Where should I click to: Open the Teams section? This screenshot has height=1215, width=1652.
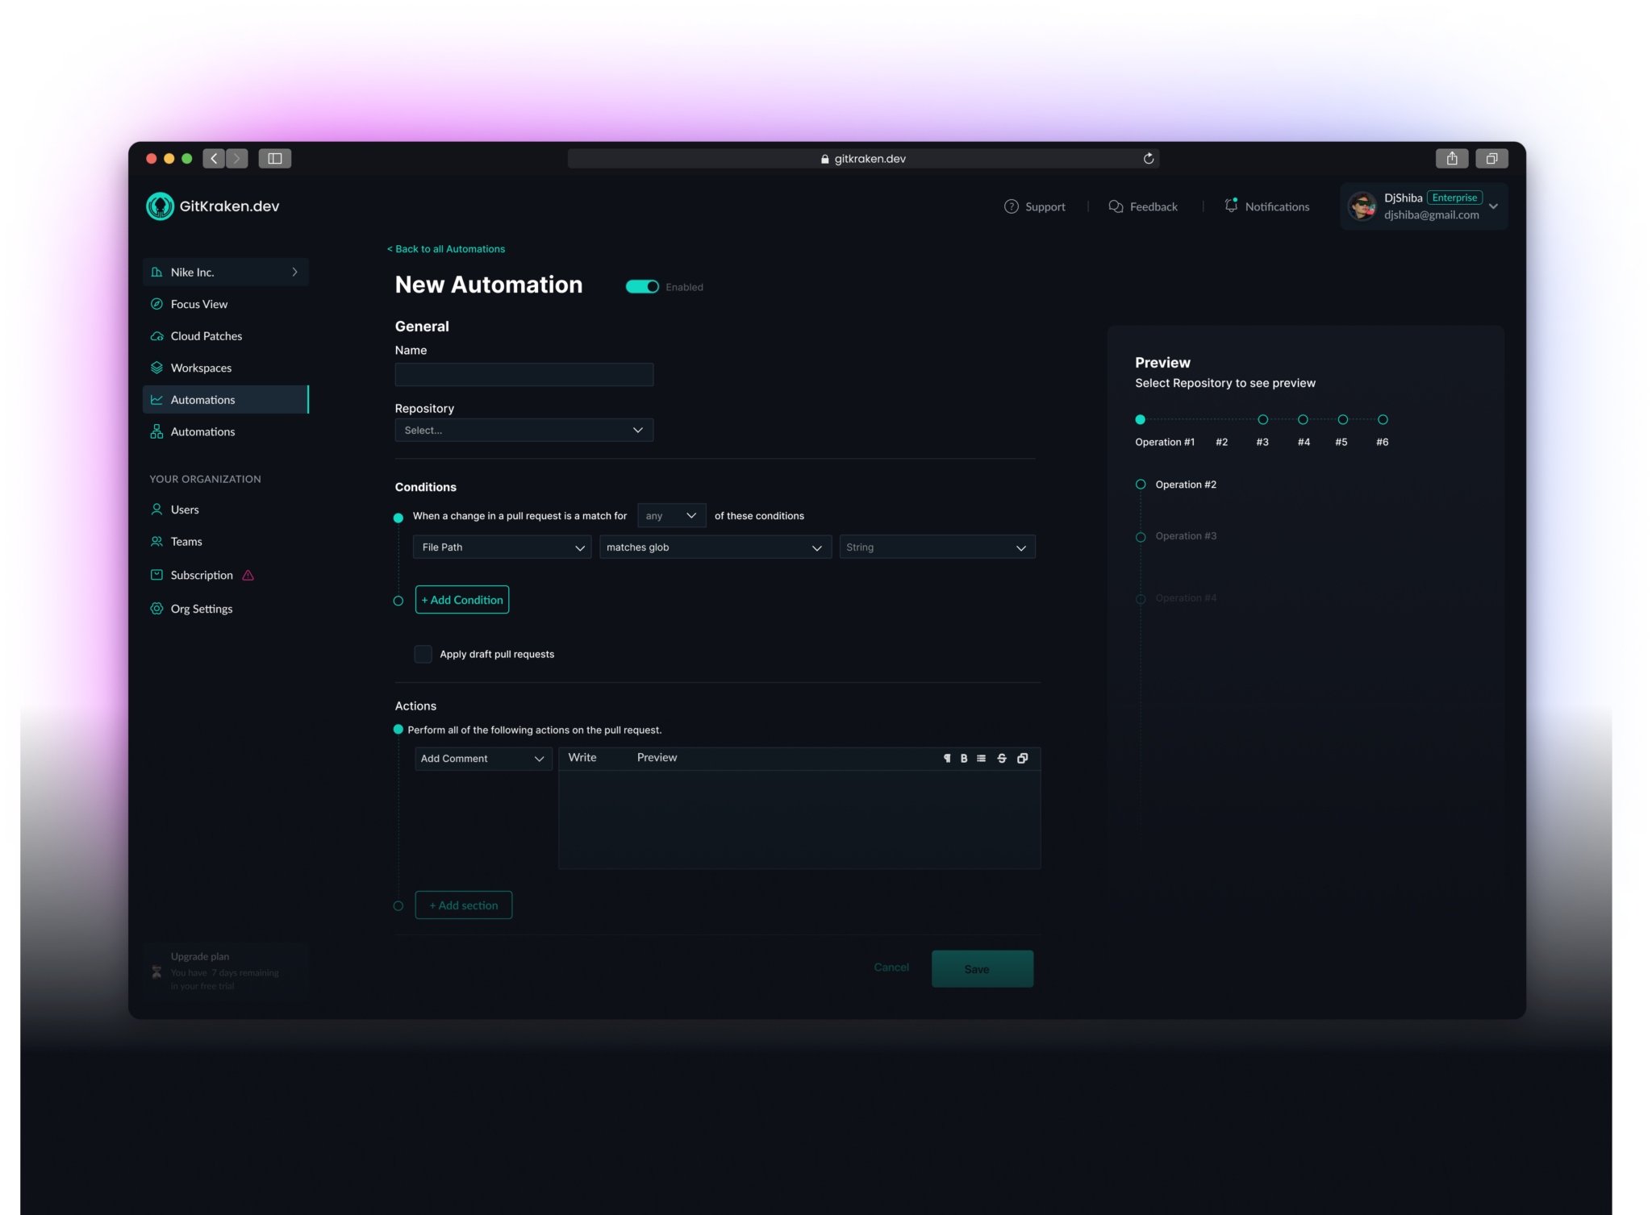point(186,541)
